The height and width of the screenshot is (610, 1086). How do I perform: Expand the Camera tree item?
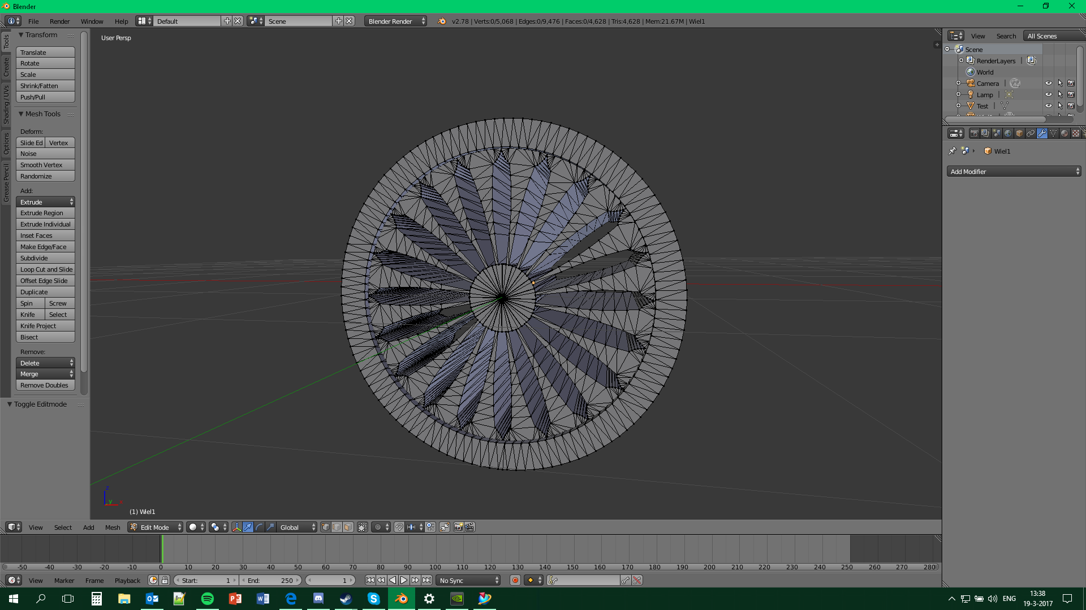pyautogui.click(x=958, y=83)
